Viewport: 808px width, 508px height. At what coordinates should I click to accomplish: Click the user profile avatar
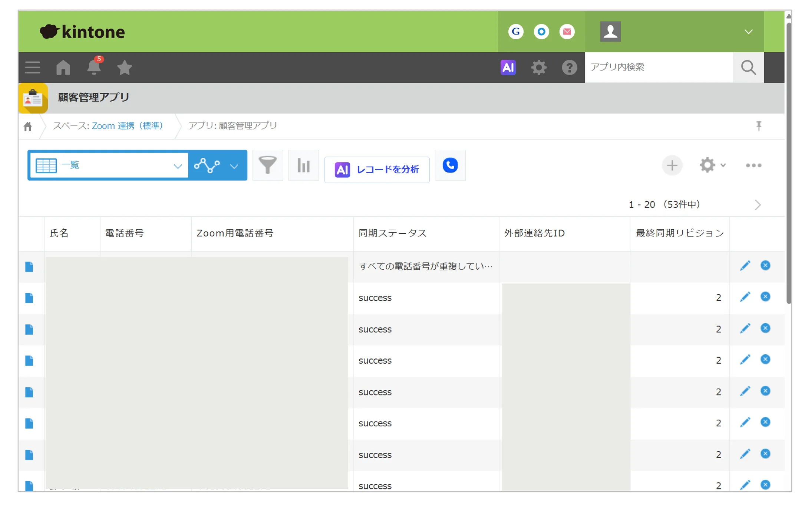pos(610,32)
